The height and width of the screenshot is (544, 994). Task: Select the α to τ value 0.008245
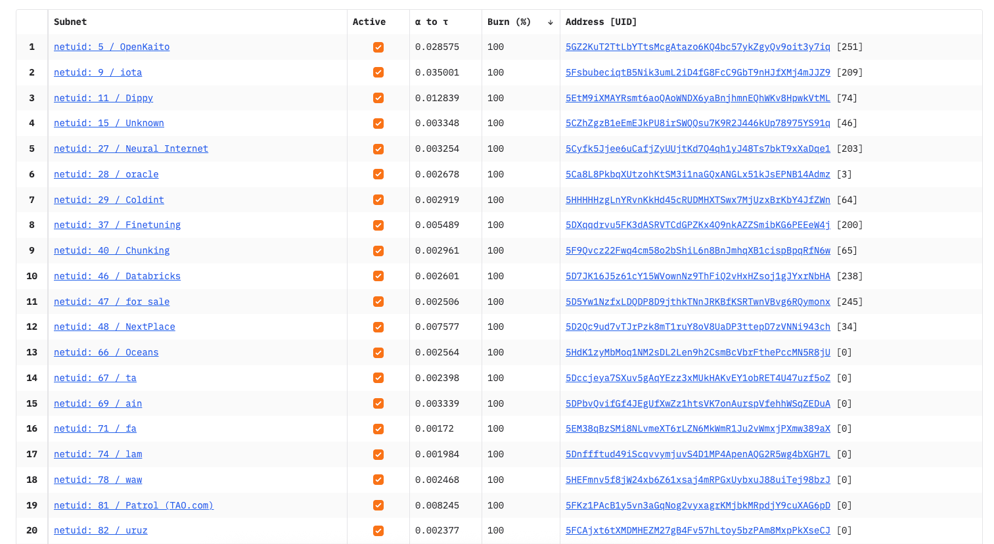coord(437,505)
